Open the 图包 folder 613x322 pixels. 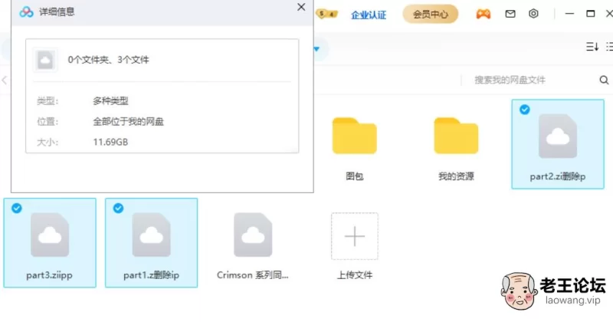click(355, 136)
